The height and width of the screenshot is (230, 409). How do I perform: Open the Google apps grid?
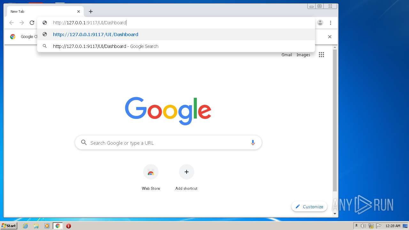click(321, 55)
